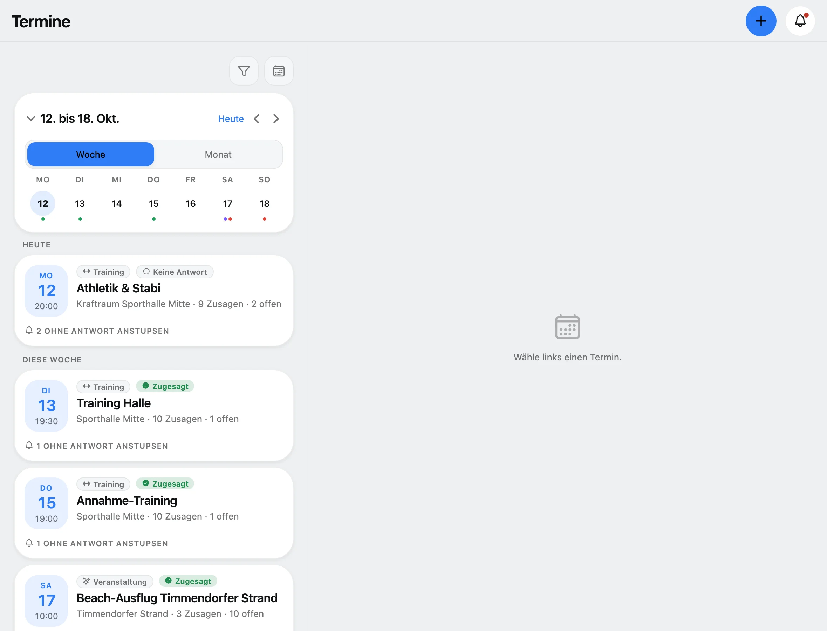
Task: Switch calendar to Woche view
Action: (x=90, y=154)
